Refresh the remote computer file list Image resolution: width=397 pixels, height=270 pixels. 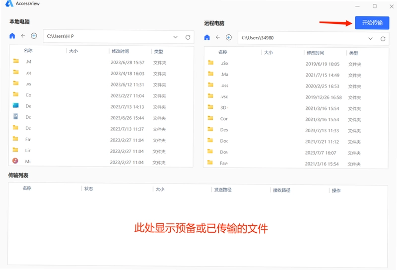click(x=383, y=39)
